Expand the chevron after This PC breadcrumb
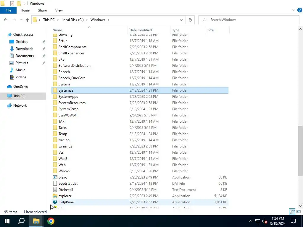The height and width of the screenshot is (227, 303). (58, 20)
